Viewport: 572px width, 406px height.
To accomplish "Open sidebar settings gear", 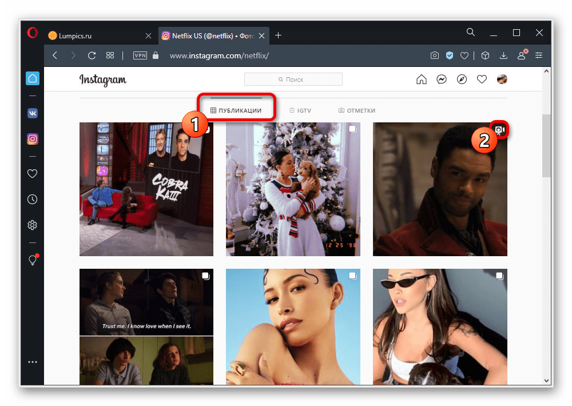I will pos(33,225).
